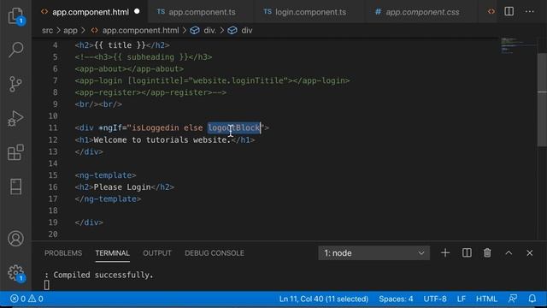The height and width of the screenshot is (308, 547).
Task: Open the PROBLEMS panel tab
Action: tap(63, 253)
